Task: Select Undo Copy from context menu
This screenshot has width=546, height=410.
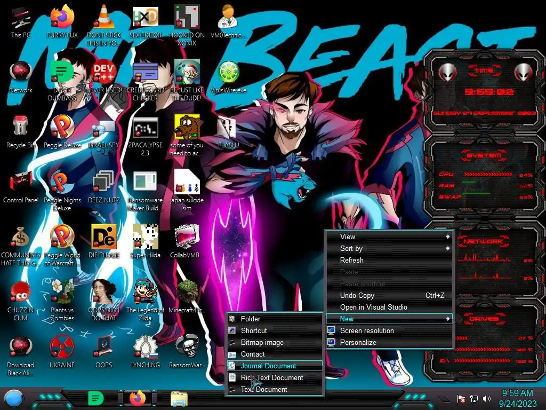Action: [x=389, y=295]
